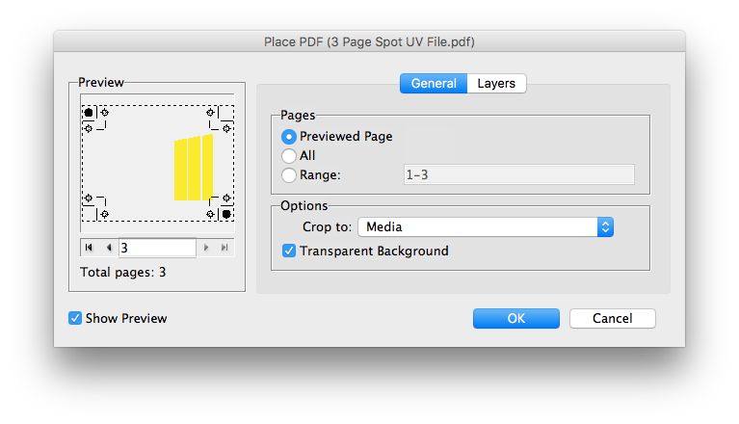739x424 pixels.
Task: Click the top-right registration crosshair in preview
Action: 210,112
